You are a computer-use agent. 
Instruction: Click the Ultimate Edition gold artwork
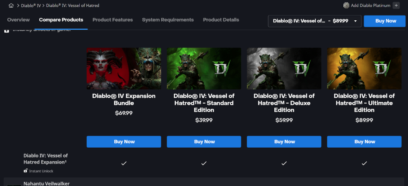tap(364, 69)
